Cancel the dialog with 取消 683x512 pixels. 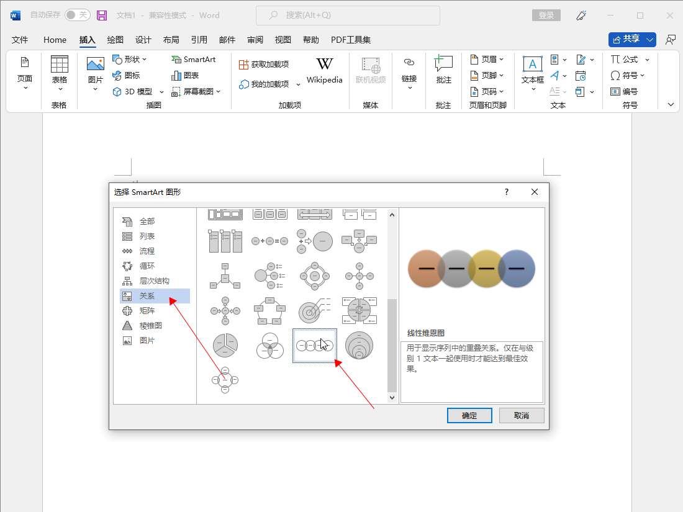[522, 415]
